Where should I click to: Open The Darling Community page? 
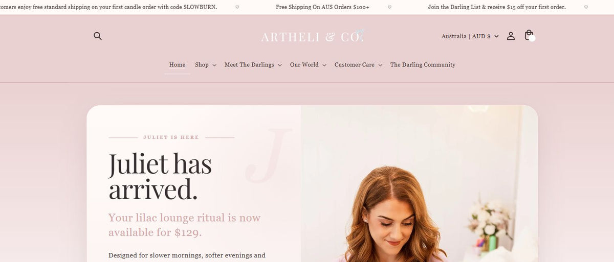coord(423,65)
